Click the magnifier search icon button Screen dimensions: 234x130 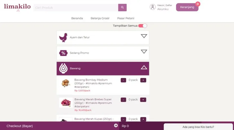(x=122, y=7)
